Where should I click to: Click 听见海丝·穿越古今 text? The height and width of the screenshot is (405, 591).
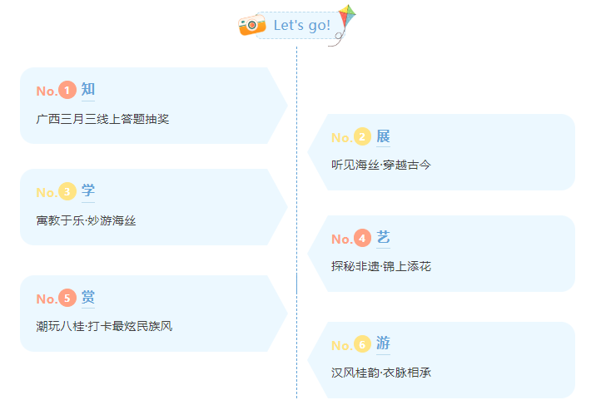tap(381, 165)
